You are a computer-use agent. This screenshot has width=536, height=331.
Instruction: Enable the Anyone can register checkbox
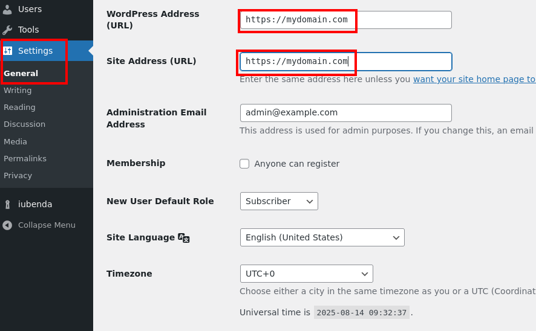point(244,164)
